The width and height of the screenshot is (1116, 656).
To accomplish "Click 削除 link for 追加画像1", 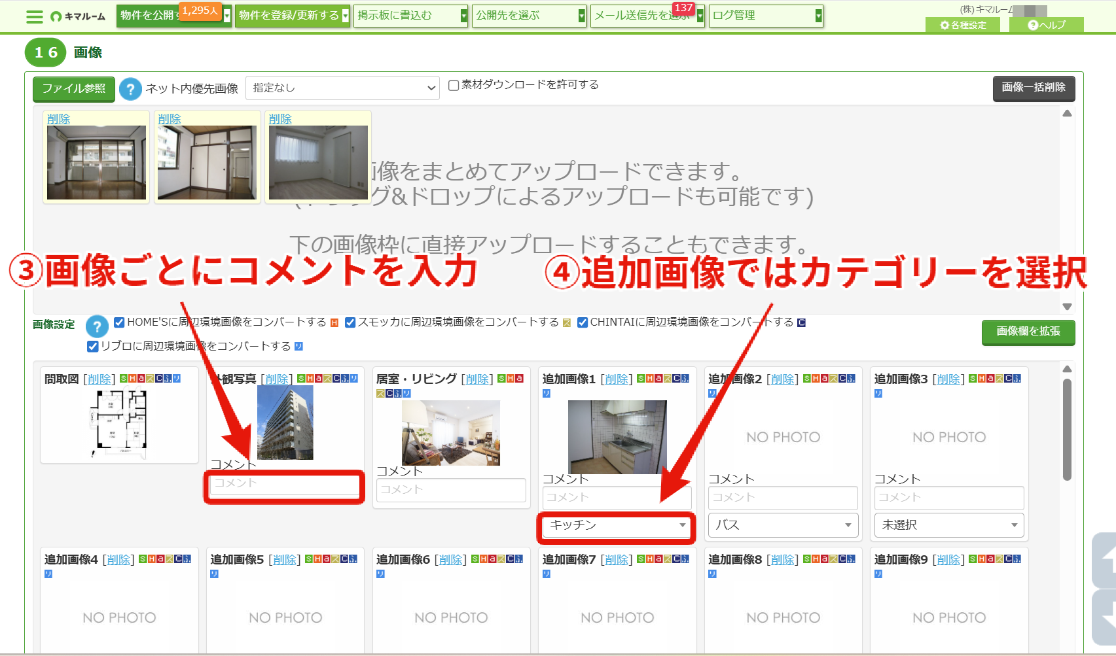I will pos(617,379).
